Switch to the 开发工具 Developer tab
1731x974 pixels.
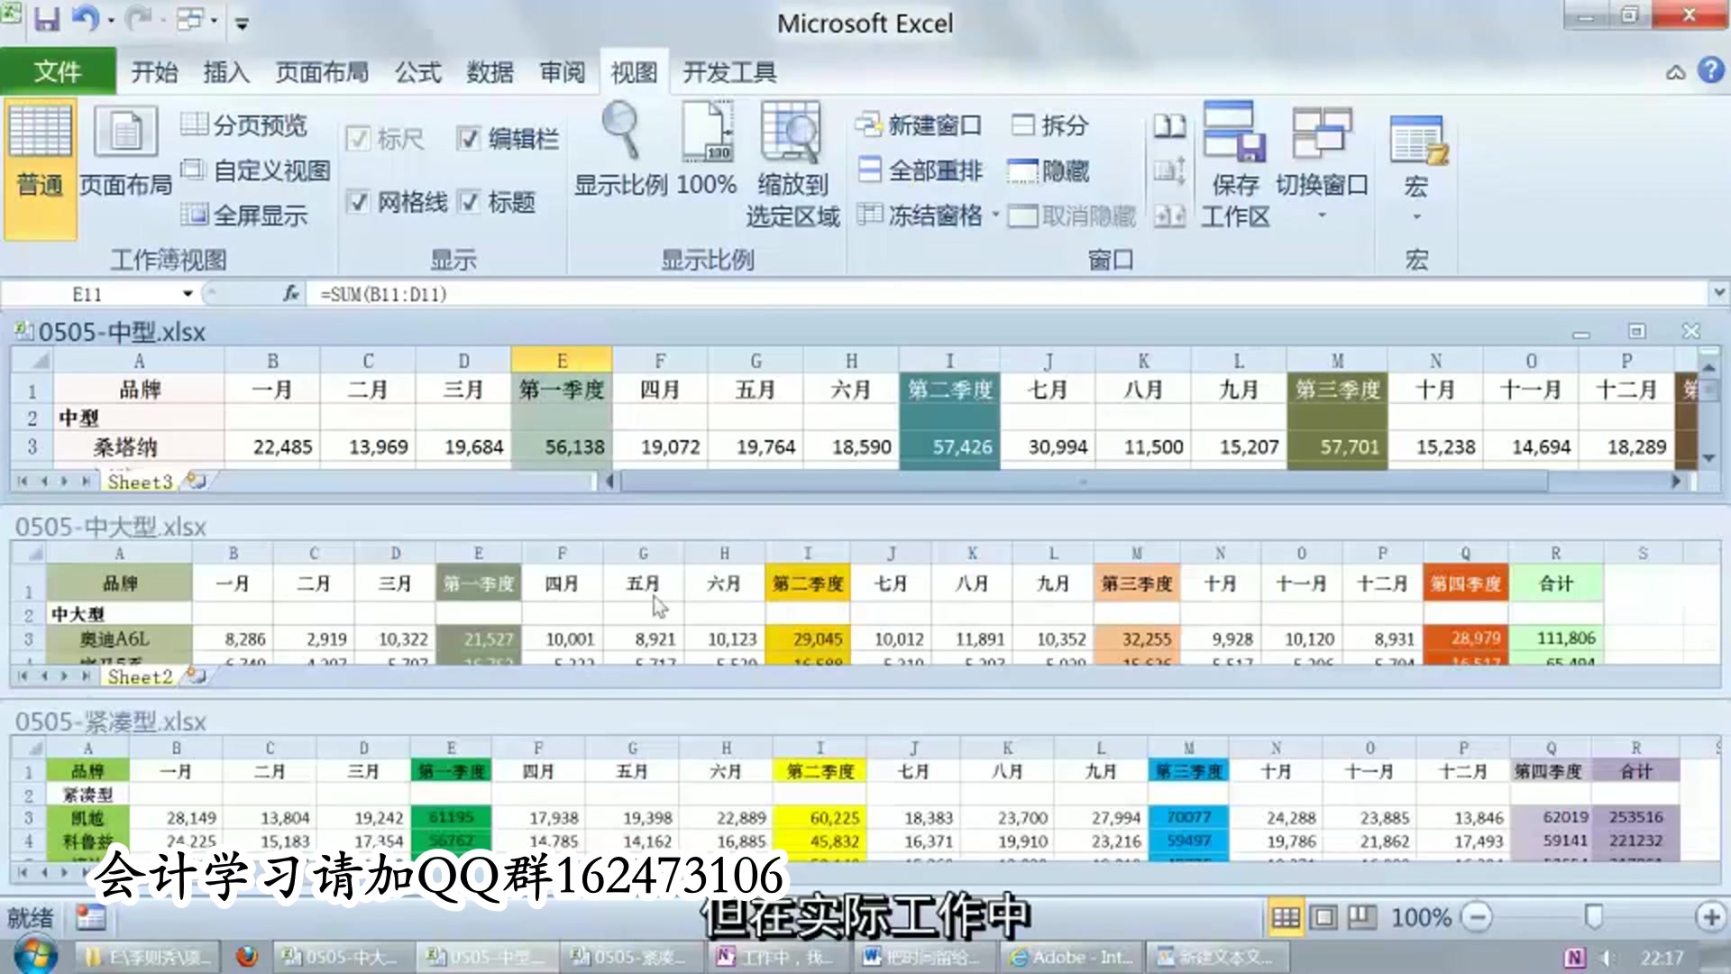[x=728, y=72]
